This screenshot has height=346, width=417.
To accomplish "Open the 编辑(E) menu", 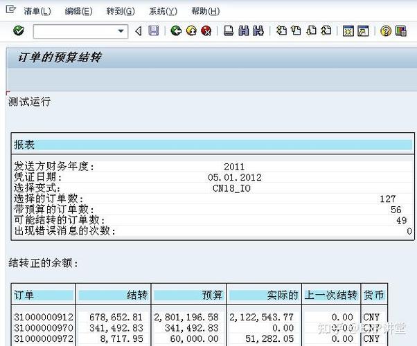I will tap(79, 11).
